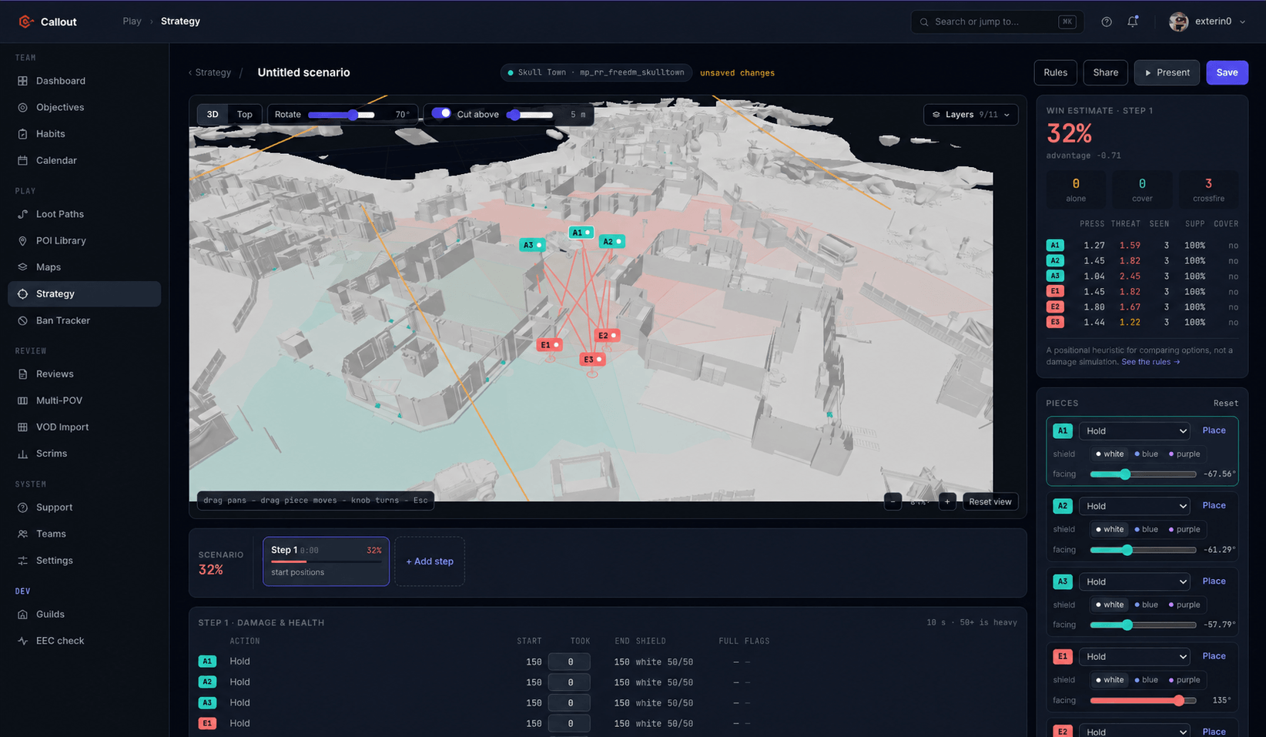The width and height of the screenshot is (1266, 737).
Task: Click the help question mark icon
Action: pyautogui.click(x=1107, y=22)
